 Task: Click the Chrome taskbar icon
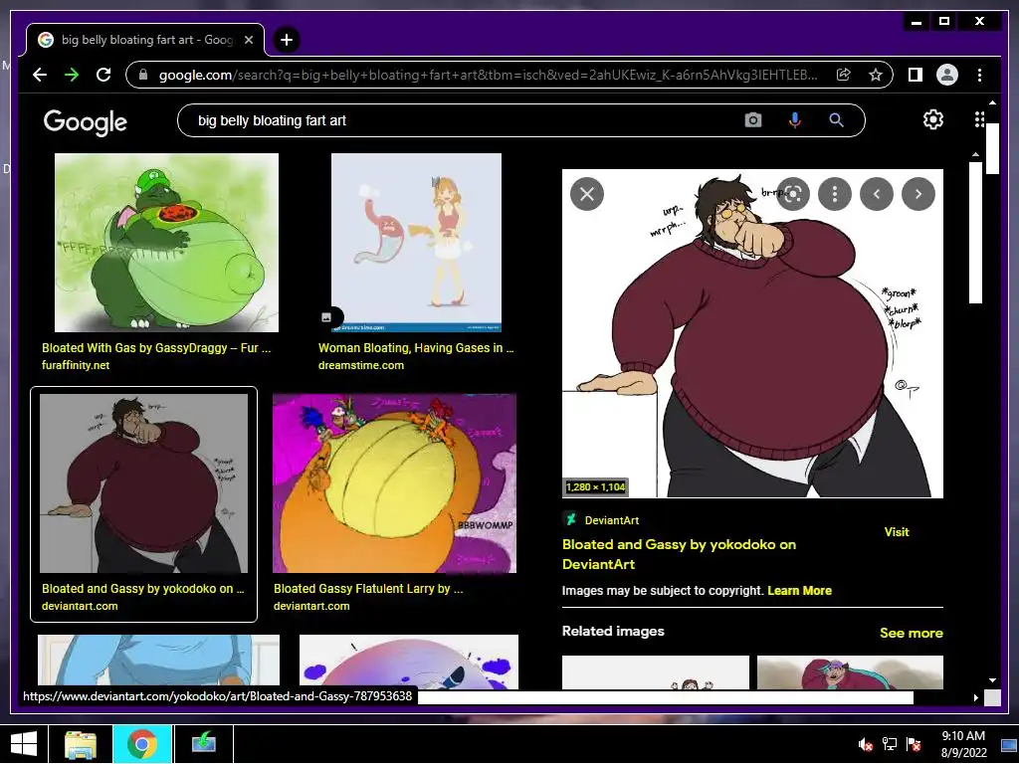click(142, 744)
